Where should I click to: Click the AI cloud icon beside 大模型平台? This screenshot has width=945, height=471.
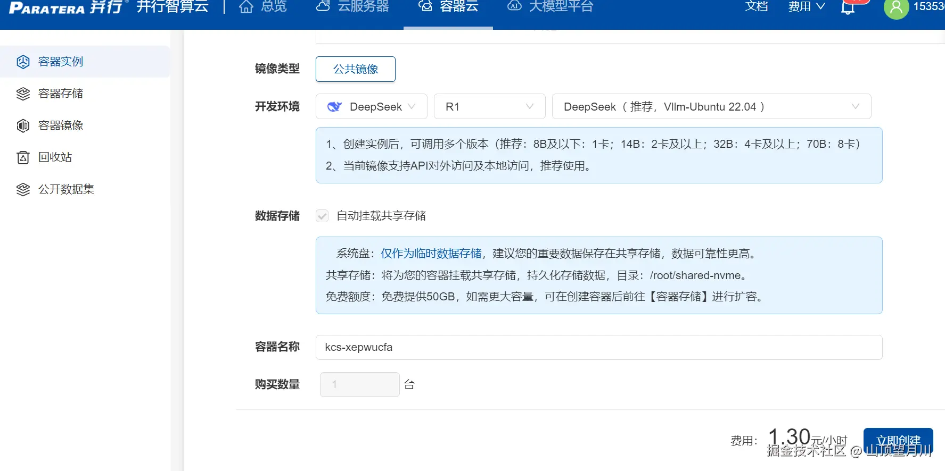(x=514, y=6)
